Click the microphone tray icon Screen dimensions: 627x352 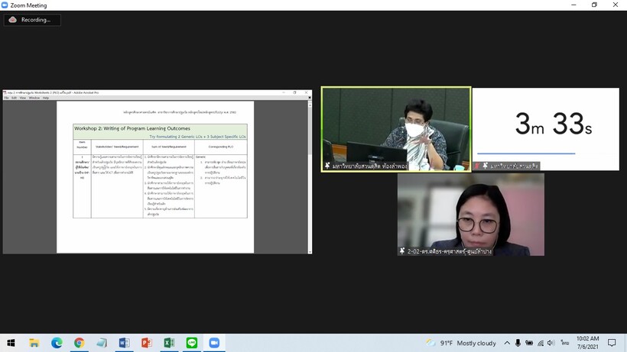click(x=518, y=343)
